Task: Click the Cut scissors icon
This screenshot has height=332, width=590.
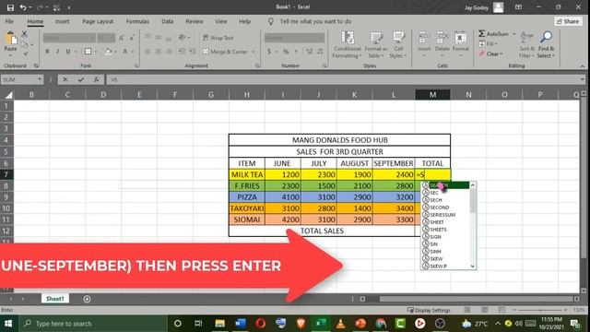Action: (x=25, y=34)
